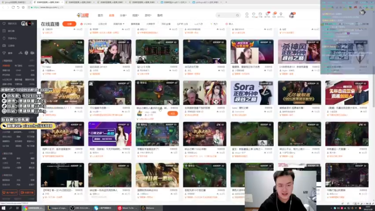Select the orange 全部 filter tab
The width and height of the screenshot is (375, 211).
pyautogui.click(x=69, y=24)
